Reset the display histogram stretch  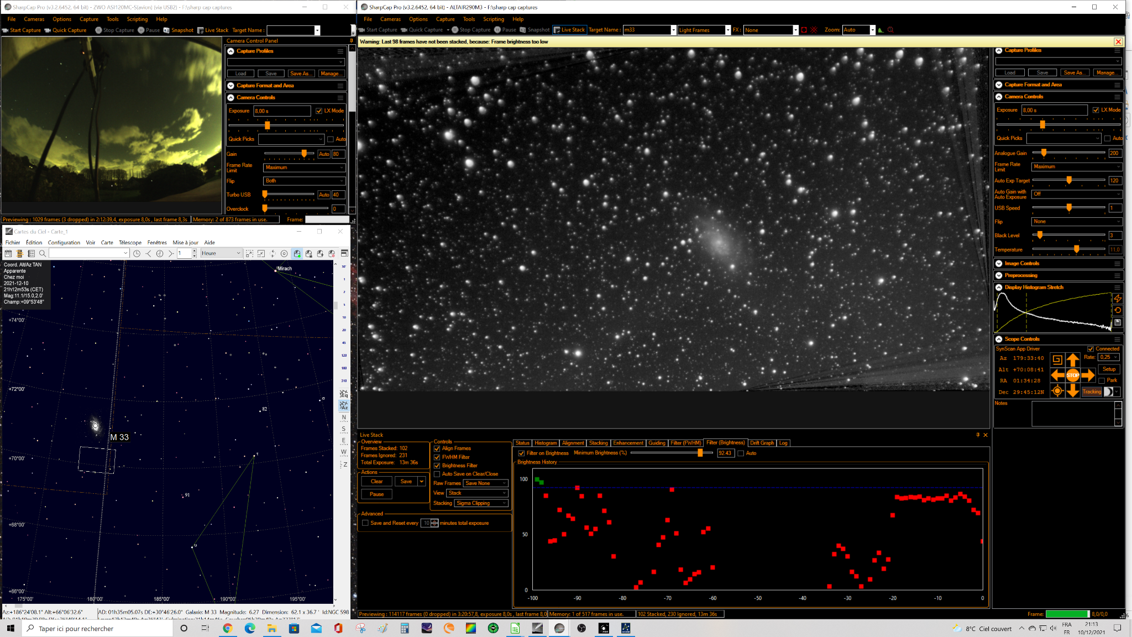[x=1118, y=310]
